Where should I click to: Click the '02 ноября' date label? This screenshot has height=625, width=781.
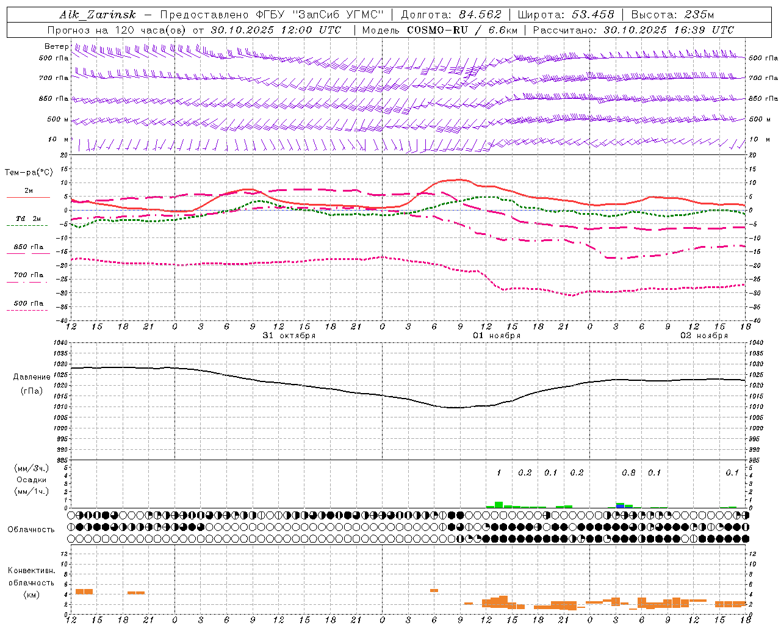point(704,336)
